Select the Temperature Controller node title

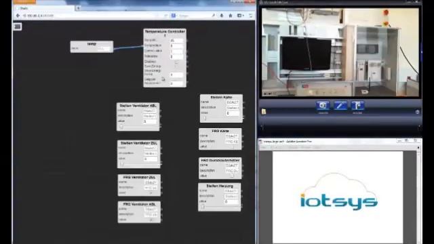pos(165,33)
